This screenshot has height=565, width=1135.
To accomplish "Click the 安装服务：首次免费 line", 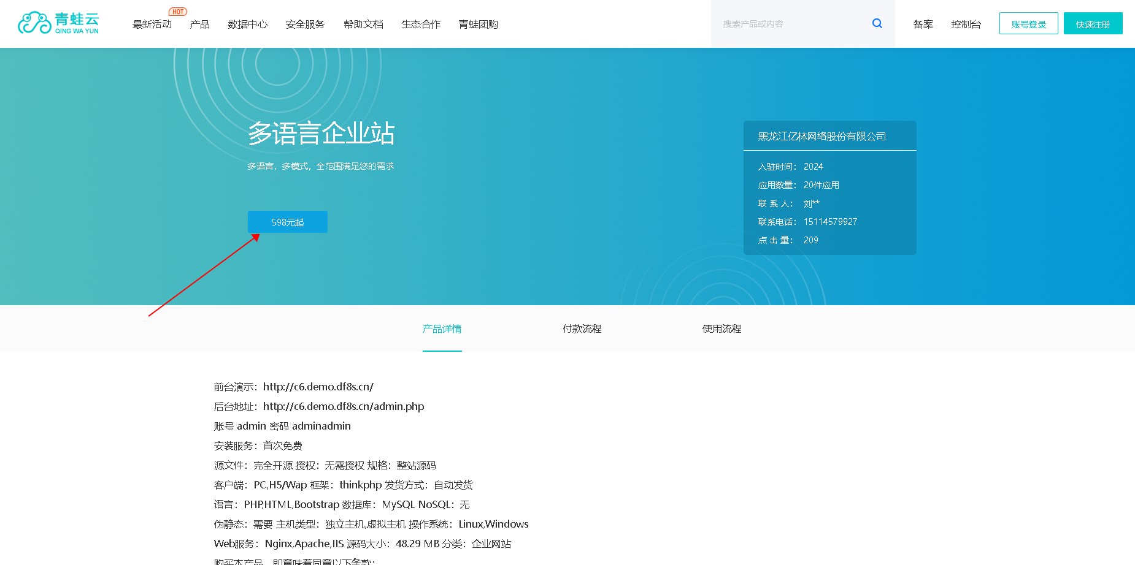I will pos(258,446).
